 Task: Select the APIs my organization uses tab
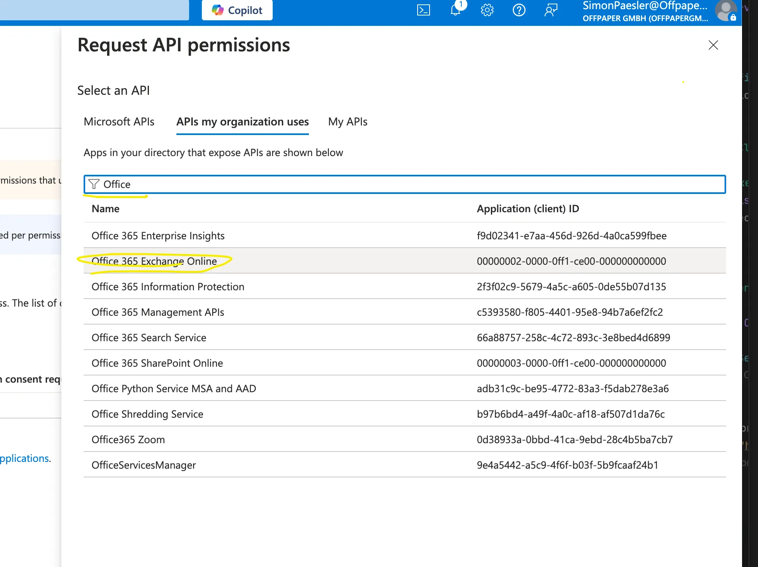coord(242,122)
